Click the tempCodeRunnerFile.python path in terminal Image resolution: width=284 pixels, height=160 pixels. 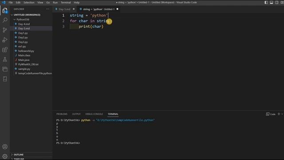click(125, 120)
